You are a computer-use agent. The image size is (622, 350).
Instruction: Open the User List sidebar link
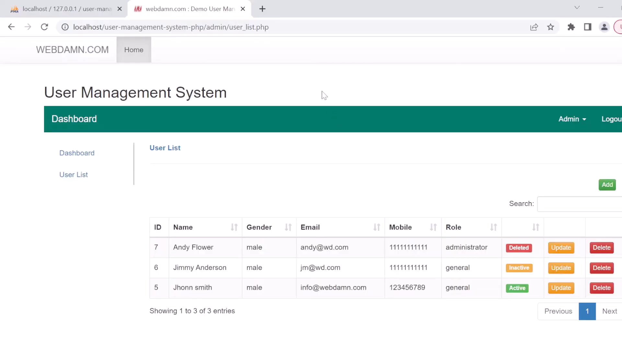[x=74, y=175]
